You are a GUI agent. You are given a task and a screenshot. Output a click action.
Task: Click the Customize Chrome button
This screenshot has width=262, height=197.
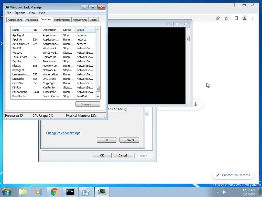pyautogui.click(x=233, y=175)
